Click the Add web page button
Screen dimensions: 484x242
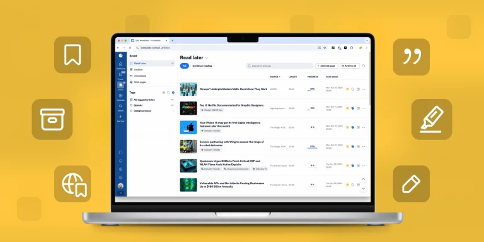click(x=326, y=66)
